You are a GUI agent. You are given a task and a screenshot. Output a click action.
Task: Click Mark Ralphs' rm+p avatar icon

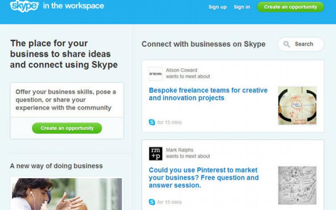155,153
